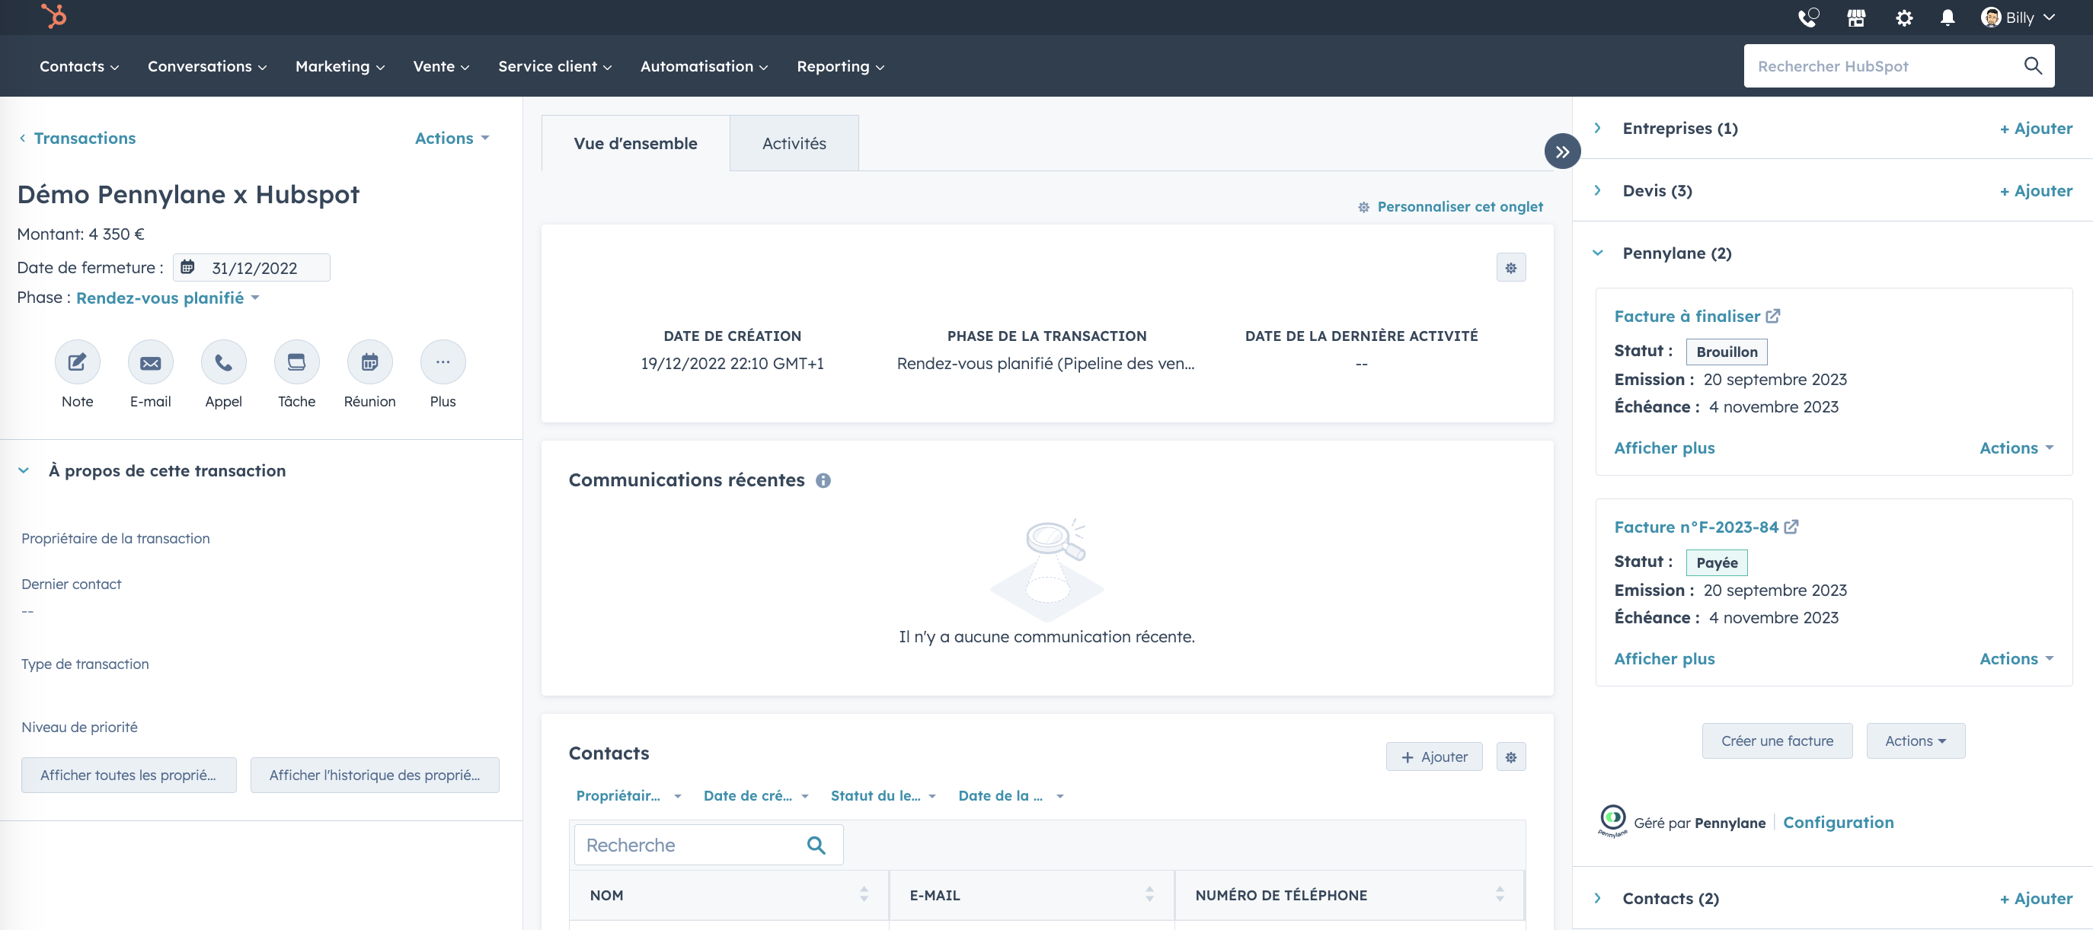Collapse À propos de cette transaction section

(24, 470)
